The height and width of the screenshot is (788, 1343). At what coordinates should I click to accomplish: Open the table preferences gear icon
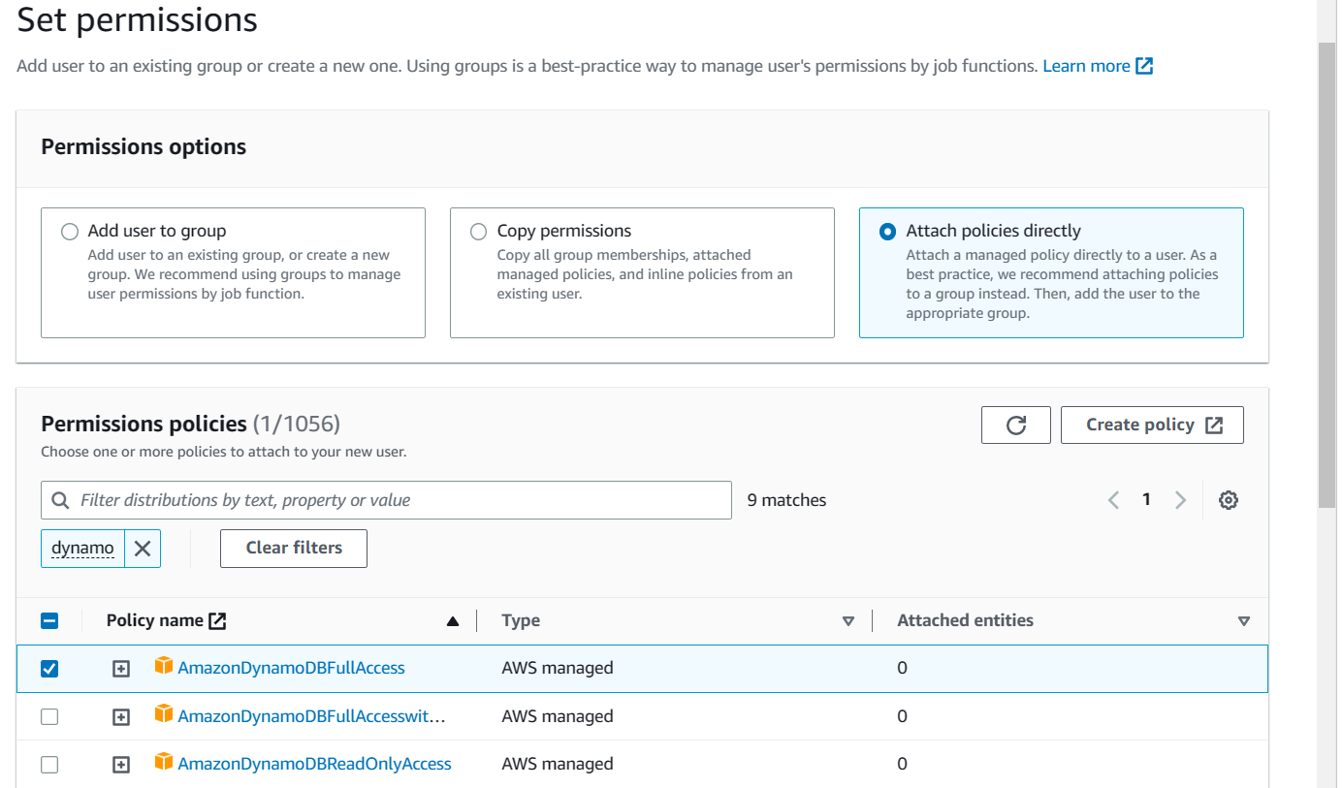pos(1228,500)
